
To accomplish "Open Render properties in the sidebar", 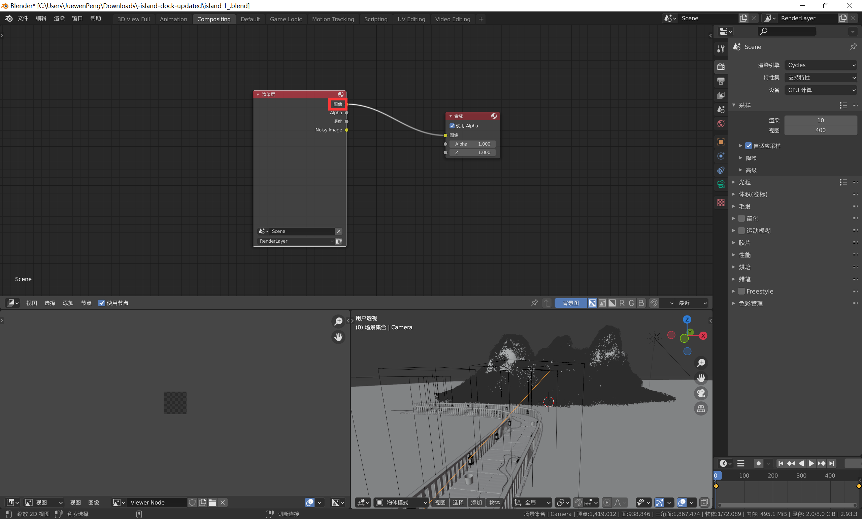I will pos(721,67).
